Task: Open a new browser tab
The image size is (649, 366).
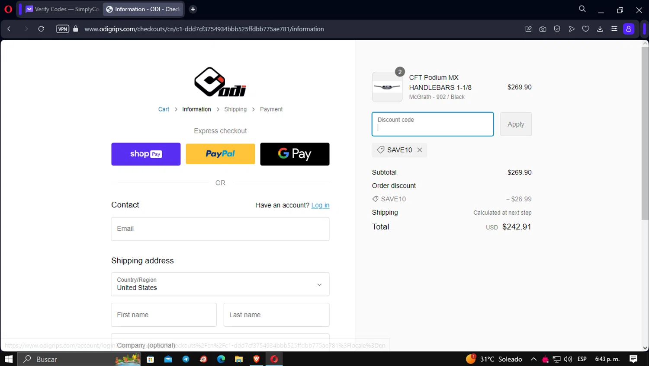Action: click(x=193, y=9)
